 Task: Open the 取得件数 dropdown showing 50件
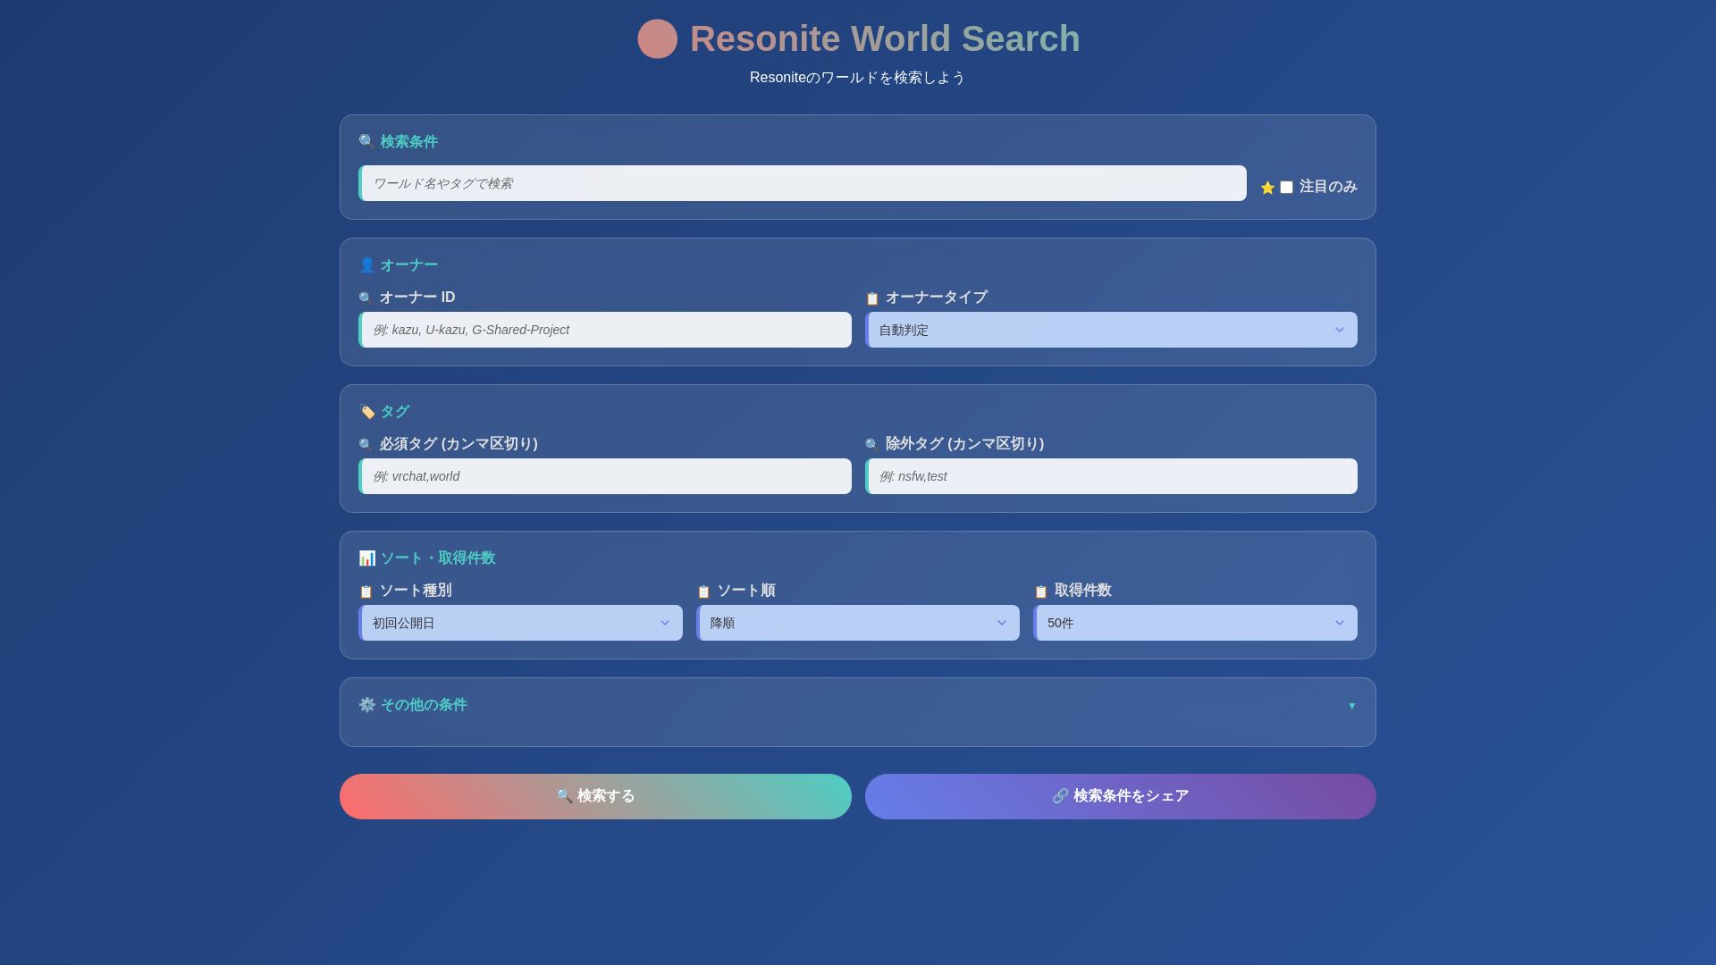point(1195,623)
